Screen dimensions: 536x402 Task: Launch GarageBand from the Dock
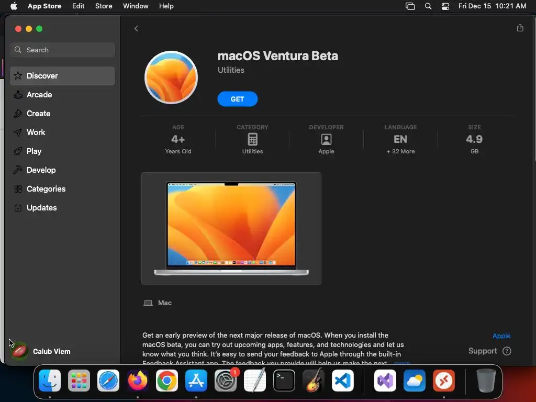[314, 381]
